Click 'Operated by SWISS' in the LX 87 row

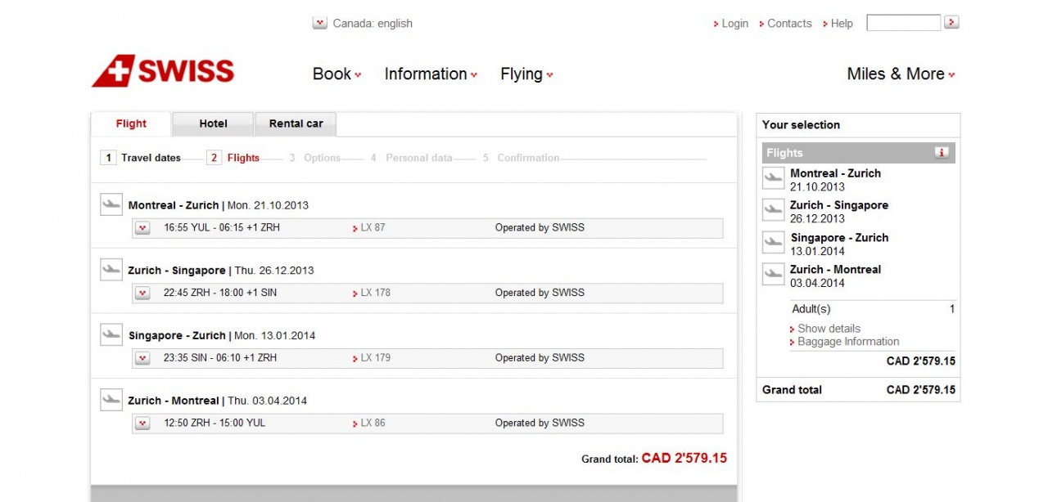point(540,228)
